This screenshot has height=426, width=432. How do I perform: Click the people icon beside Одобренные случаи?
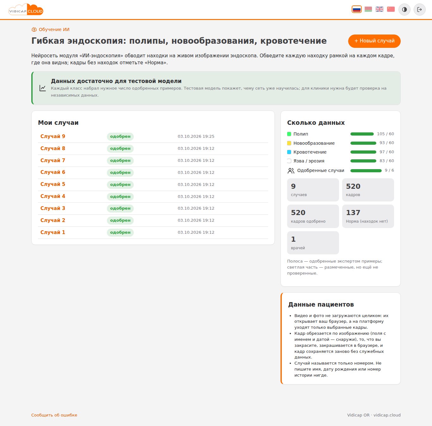click(x=291, y=171)
